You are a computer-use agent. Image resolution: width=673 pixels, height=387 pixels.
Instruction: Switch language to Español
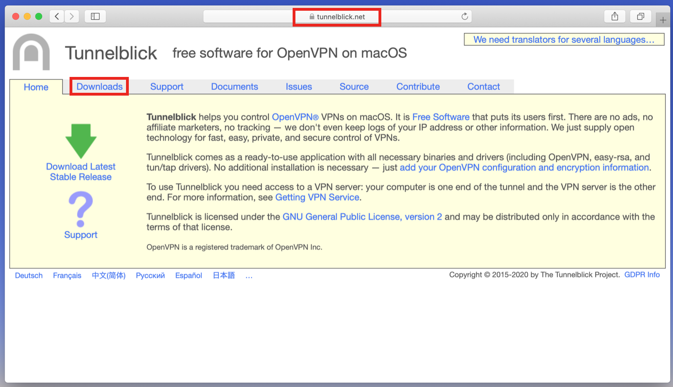click(189, 276)
